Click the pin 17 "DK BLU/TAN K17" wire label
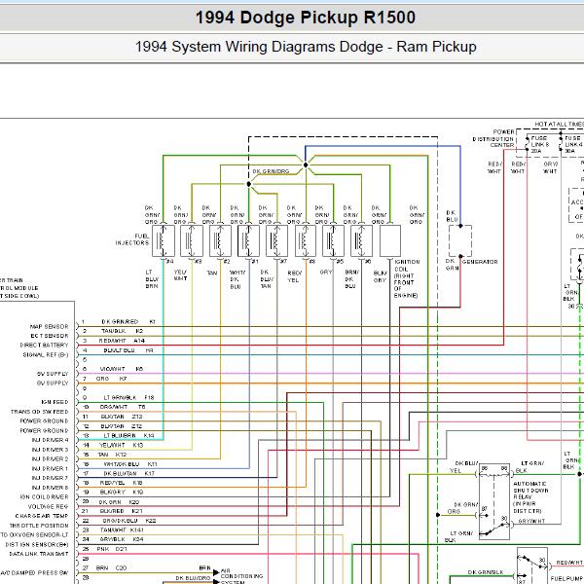Viewport: 584px width, 584px height. pos(128,473)
